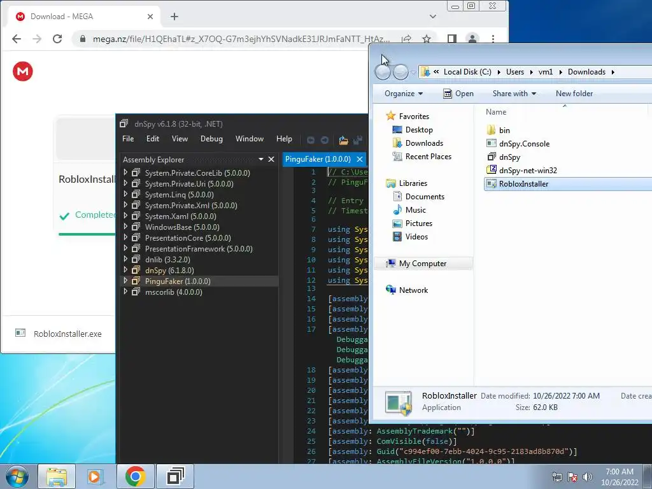Expand System.Private.Uri assembly node
Viewport: 652px width, 489px height.
click(x=125, y=183)
